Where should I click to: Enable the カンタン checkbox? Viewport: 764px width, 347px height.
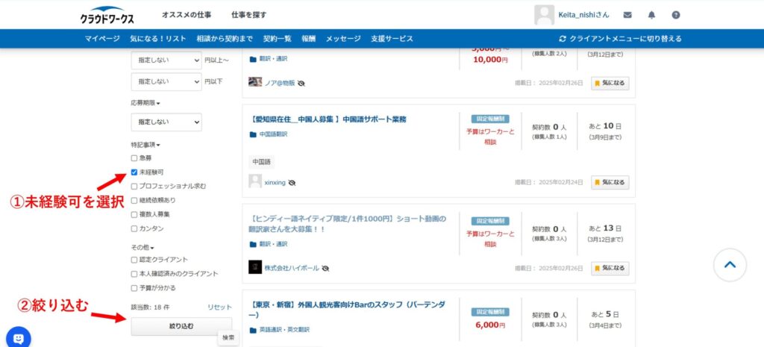(x=134, y=228)
